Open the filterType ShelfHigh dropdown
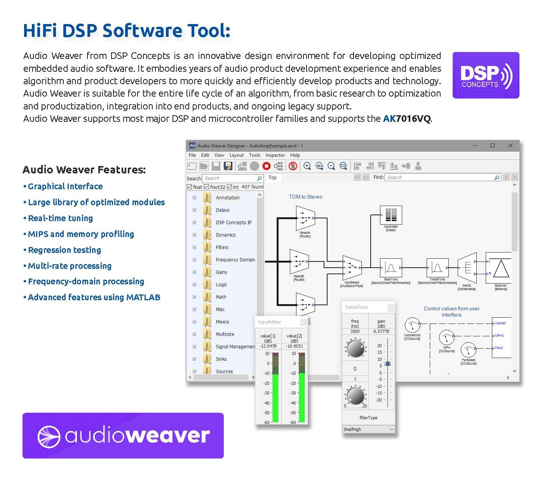 pyautogui.click(x=368, y=429)
